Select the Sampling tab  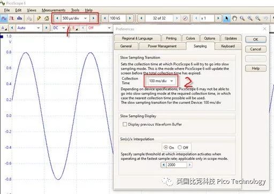(200, 46)
